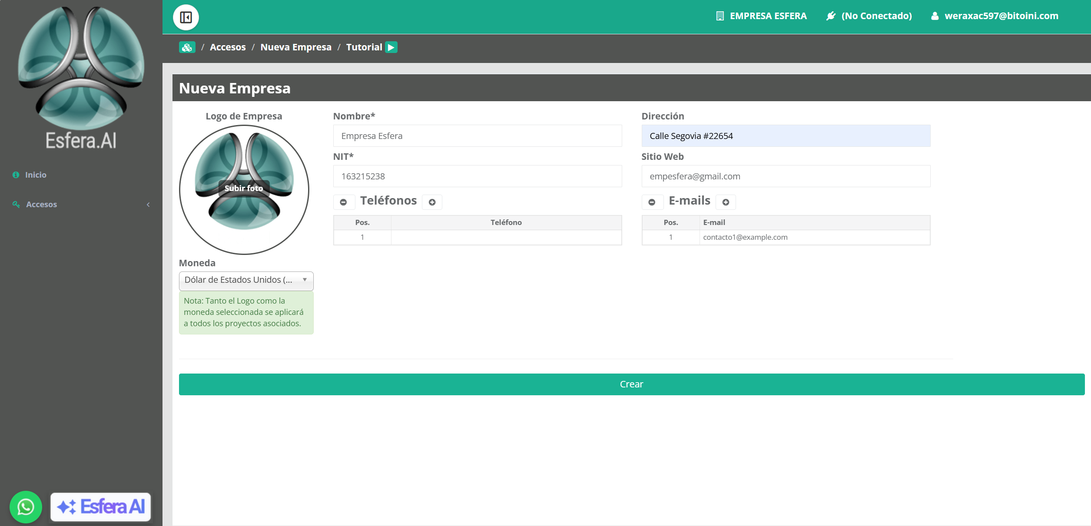Focus the Sitio Web input field

point(786,176)
